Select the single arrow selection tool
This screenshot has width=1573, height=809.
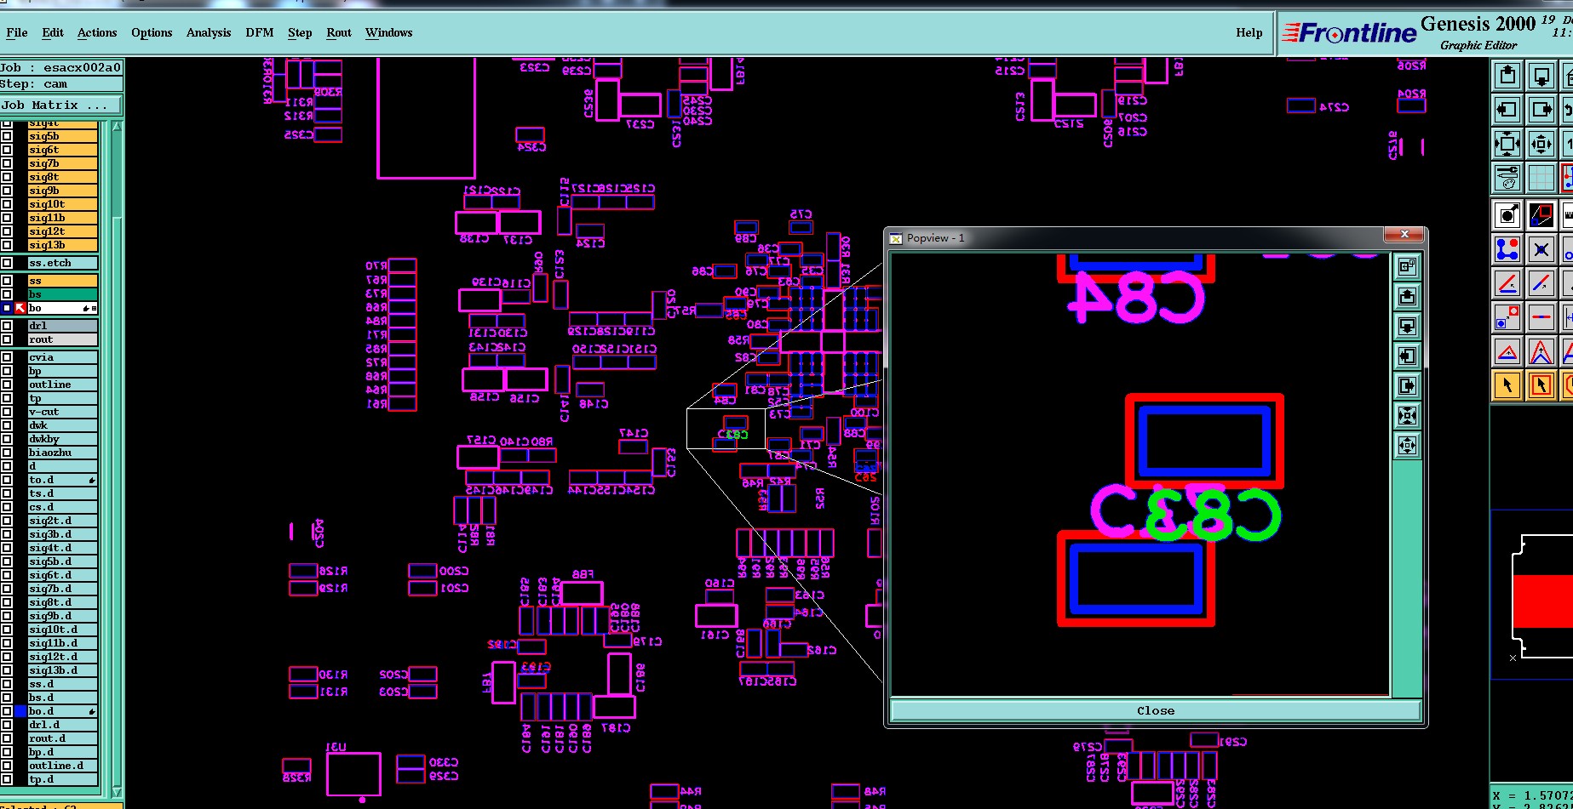click(x=1507, y=385)
